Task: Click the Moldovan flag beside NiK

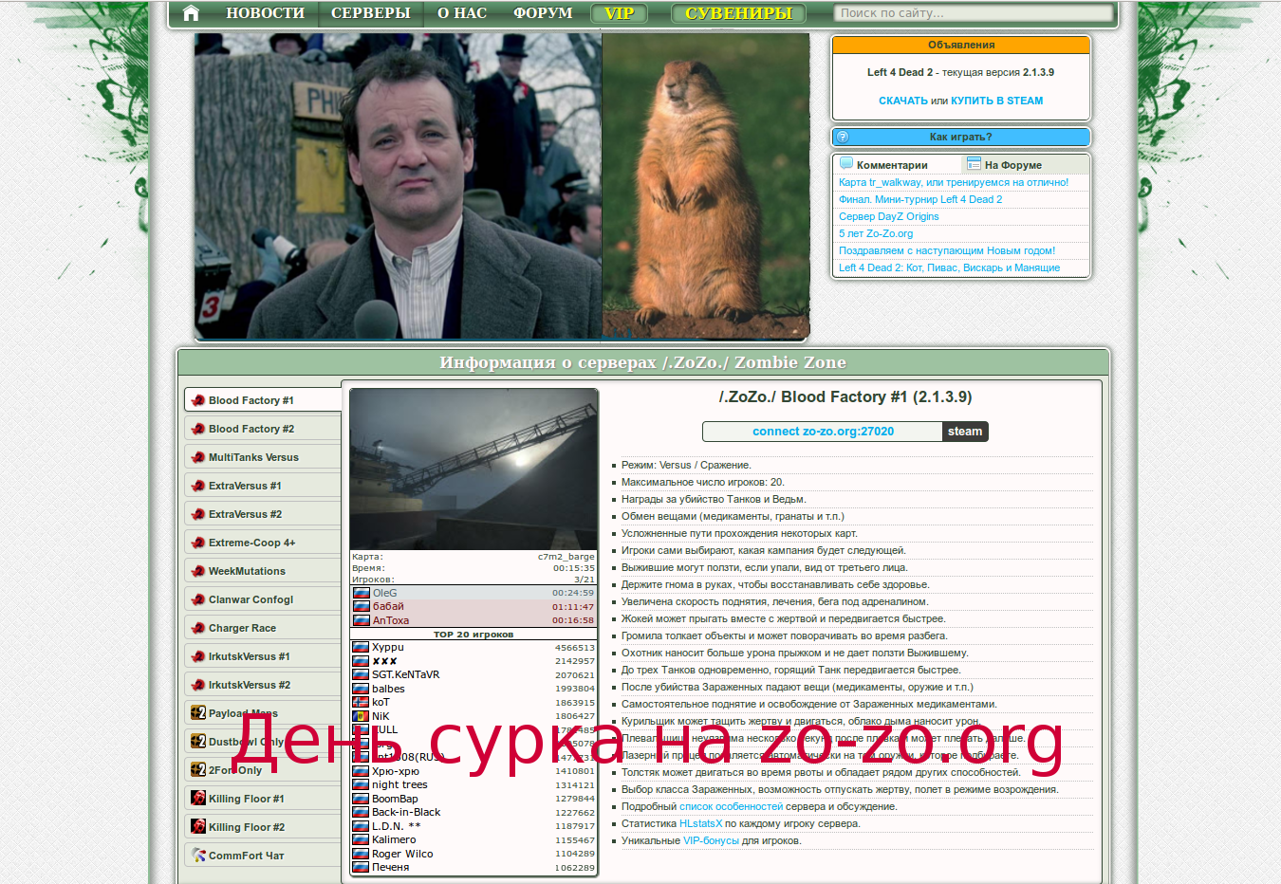Action: coord(361,716)
